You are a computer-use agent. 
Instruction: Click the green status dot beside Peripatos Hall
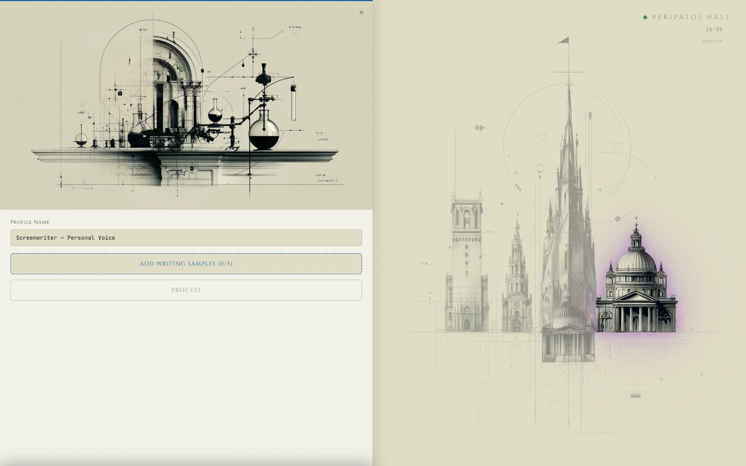click(645, 17)
